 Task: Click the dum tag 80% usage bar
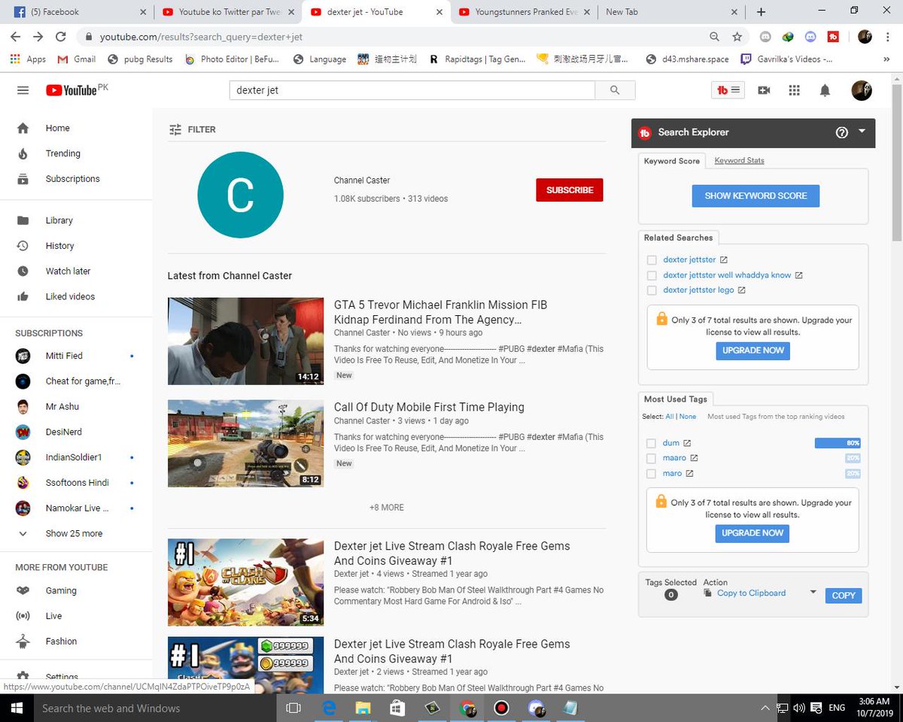pos(838,444)
